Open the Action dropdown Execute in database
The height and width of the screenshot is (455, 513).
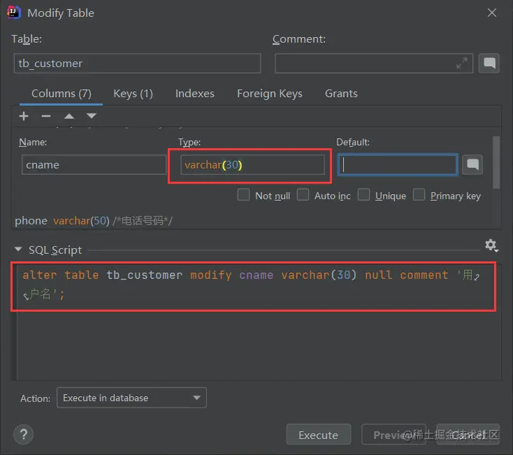click(131, 398)
